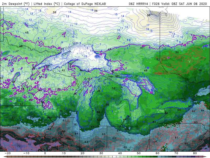The height and width of the screenshot is (158, 210).
Task: Click the "-20" color scale label
Action: pyautogui.click(x=8, y=153)
